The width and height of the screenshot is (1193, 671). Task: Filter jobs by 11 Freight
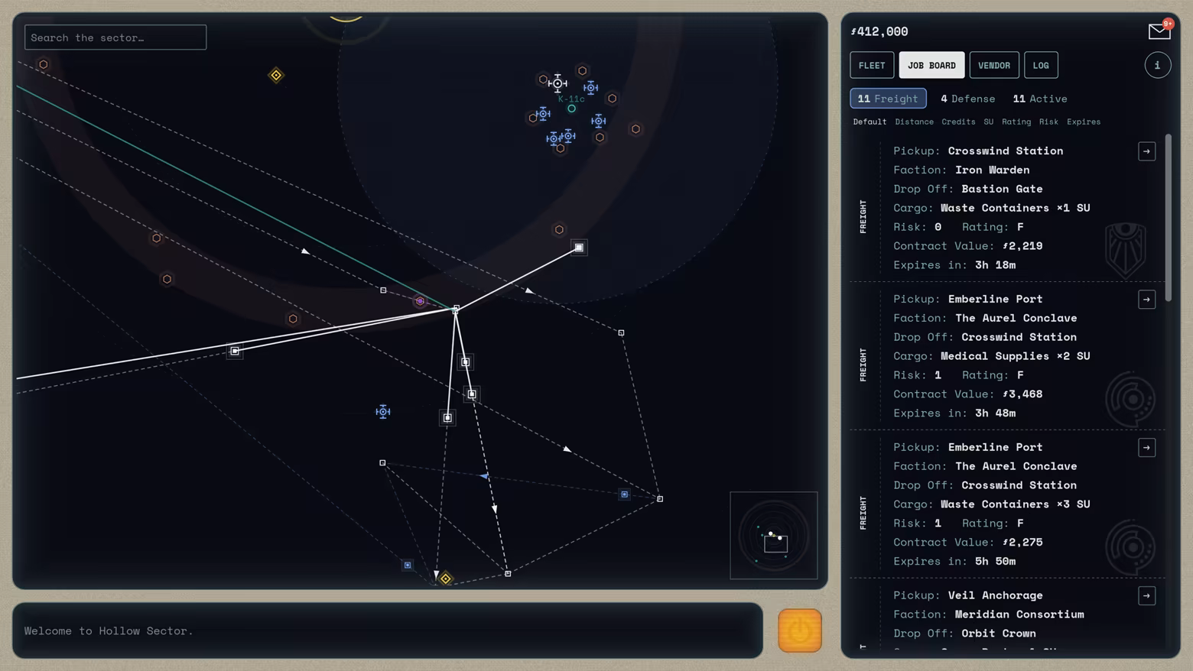click(888, 99)
